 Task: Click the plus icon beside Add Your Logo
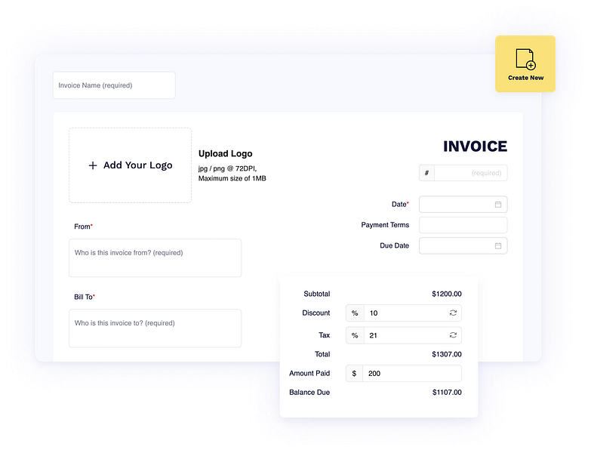93,165
